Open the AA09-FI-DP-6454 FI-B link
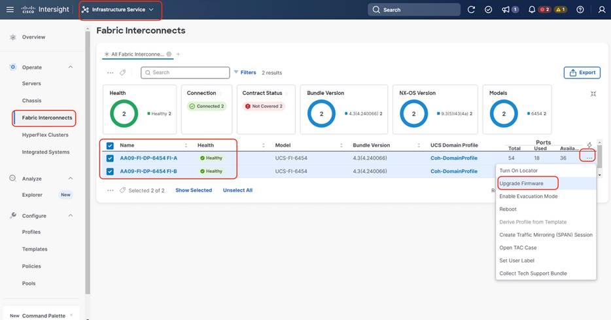Image resolution: width=611 pixels, height=320 pixels. click(x=148, y=171)
